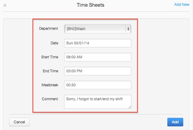Click the selected [BND]Wash department value

coord(77,29)
